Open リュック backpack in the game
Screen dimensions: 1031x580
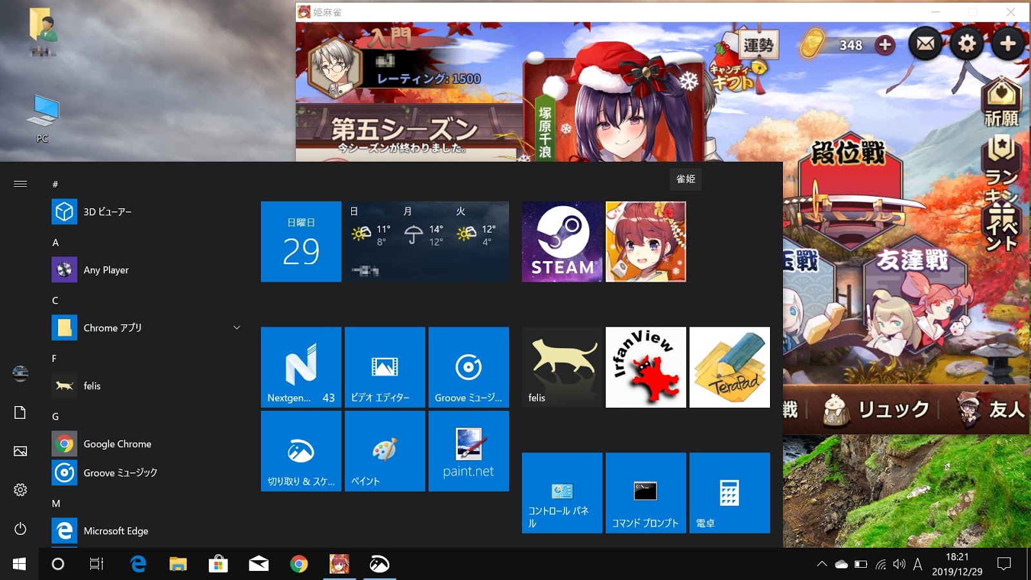click(876, 410)
